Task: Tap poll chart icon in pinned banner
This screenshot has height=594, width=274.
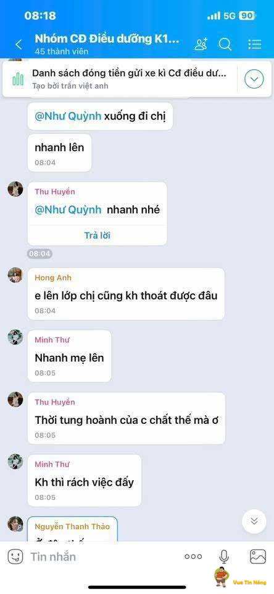Action: [18, 79]
